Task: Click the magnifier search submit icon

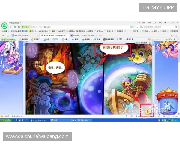Action: pos(176,27)
